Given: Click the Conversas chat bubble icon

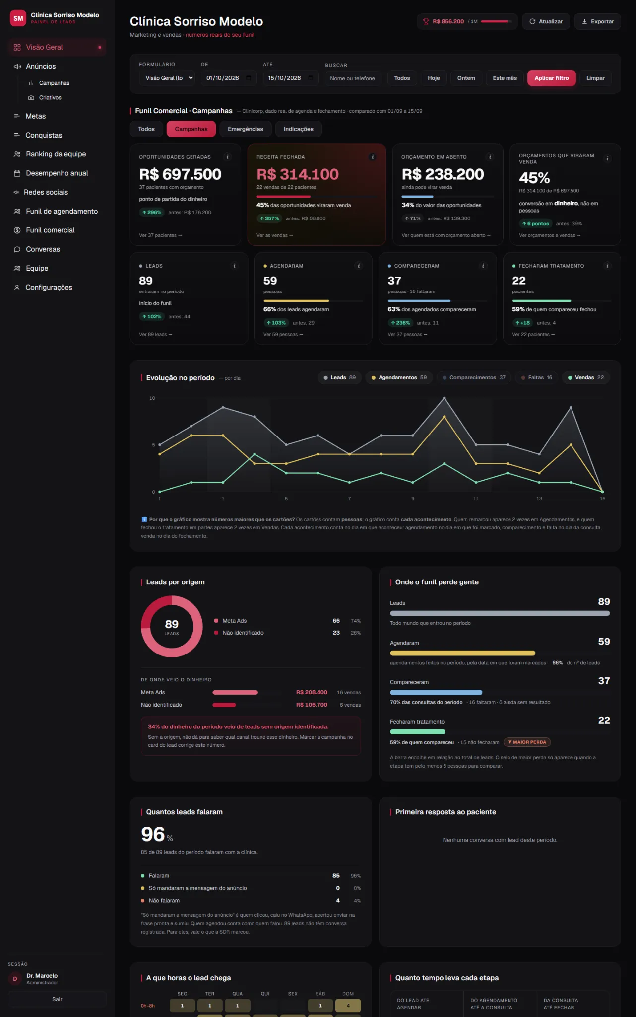Looking at the screenshot, I should click(17, 249).
